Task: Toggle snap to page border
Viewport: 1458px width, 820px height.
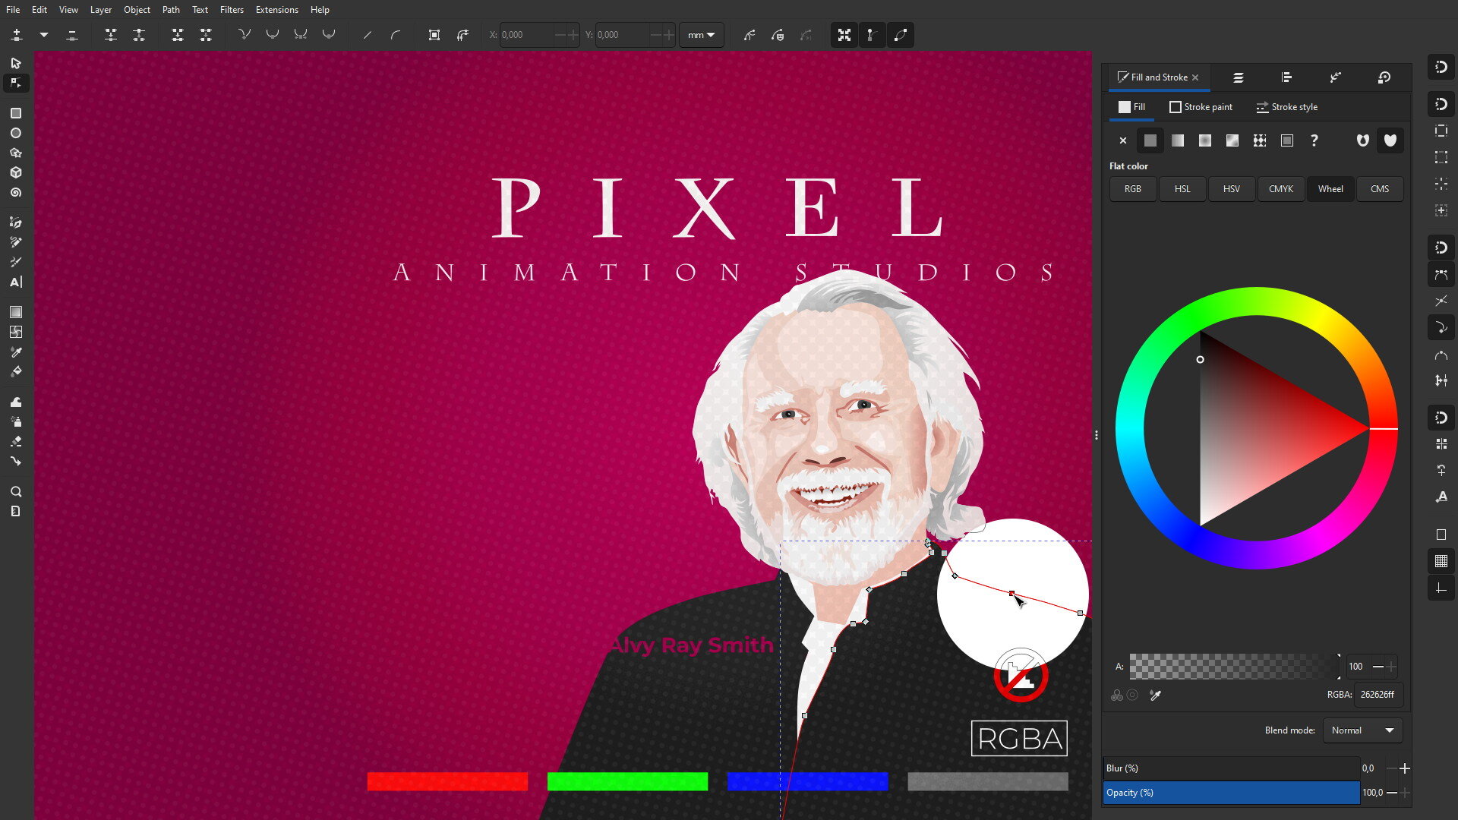Action: 1441,535
